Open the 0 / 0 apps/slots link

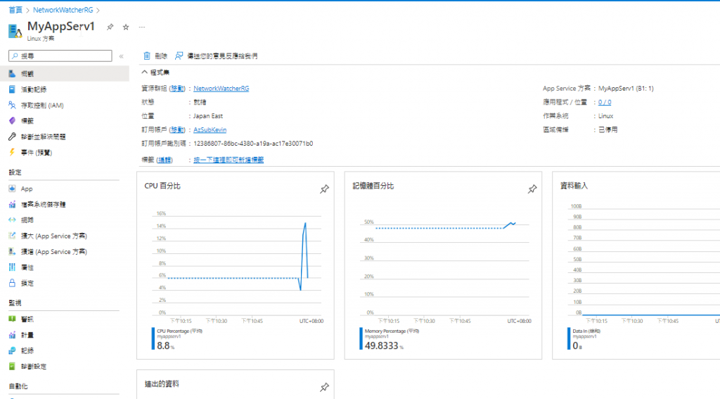605,102
